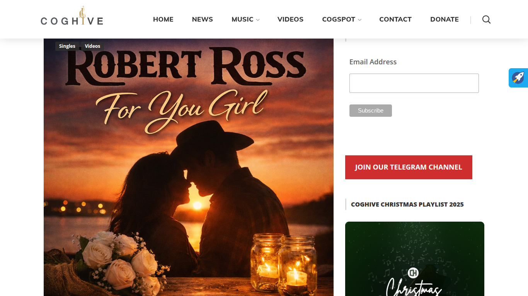This screenshot has height=296, width=528.
Task: Click Join Our Telegram Channel button
Action: (409, 167)
